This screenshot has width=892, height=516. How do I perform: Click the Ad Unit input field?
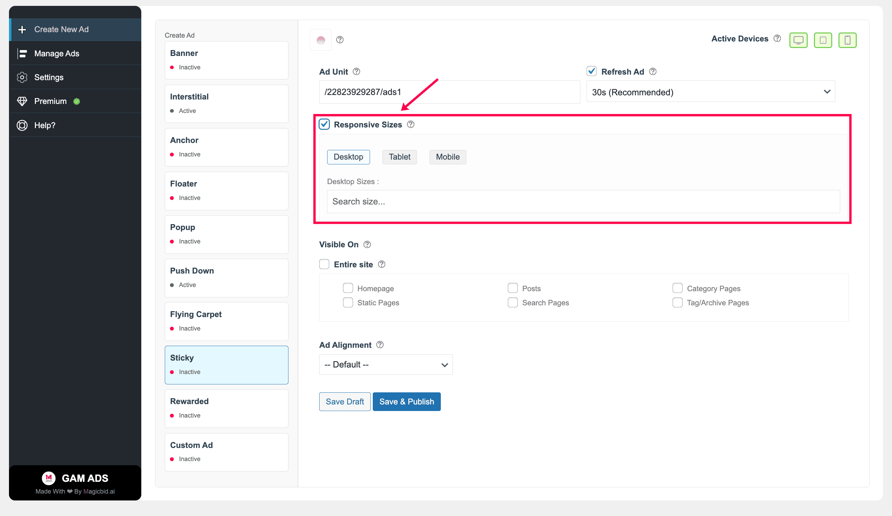coord(449,92)
